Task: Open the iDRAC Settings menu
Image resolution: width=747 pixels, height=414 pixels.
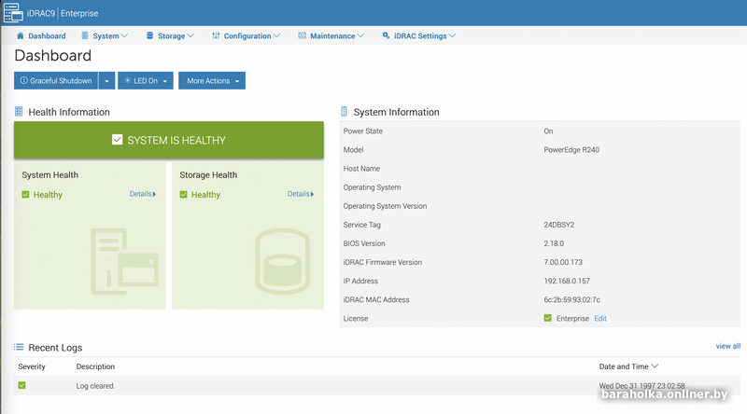Action: (419, 35)
